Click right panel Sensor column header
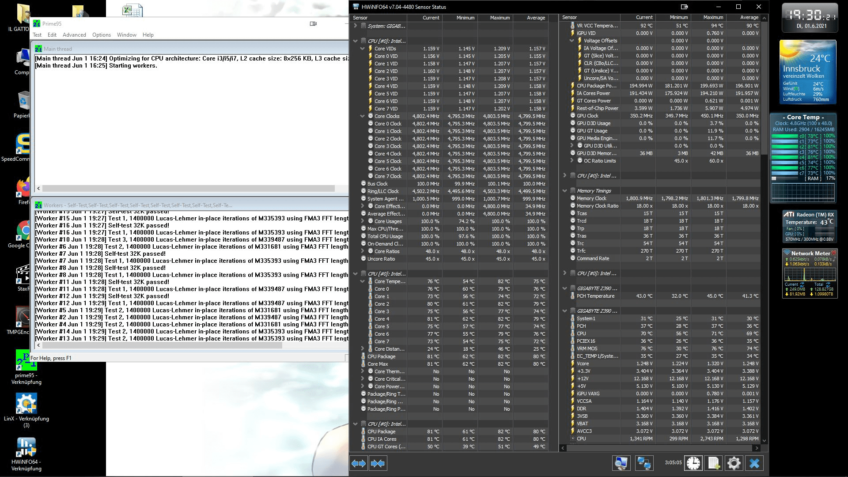This screenshot has height=477, width=848. (x=590, y=17)
